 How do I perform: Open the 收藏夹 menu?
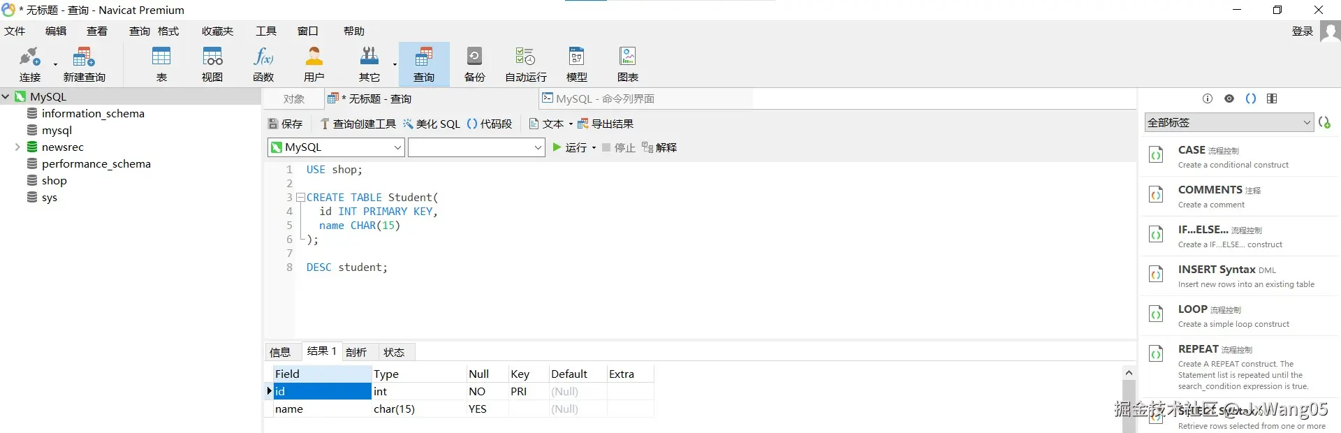click(217, 31)
